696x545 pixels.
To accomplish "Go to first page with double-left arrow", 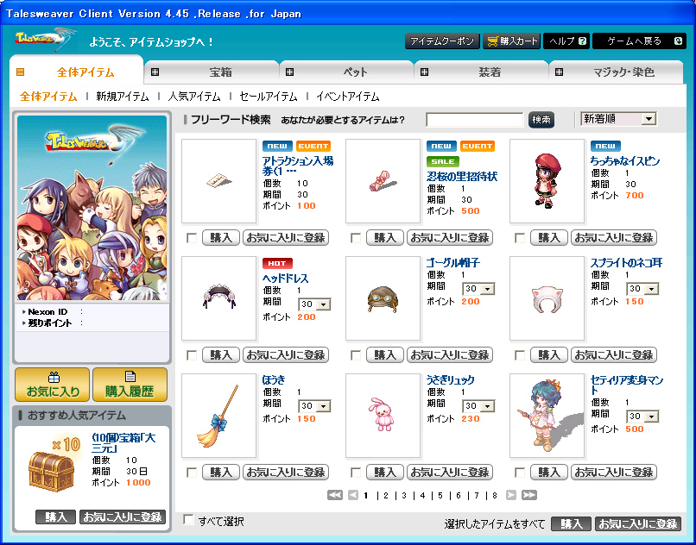I will point(335,495).
